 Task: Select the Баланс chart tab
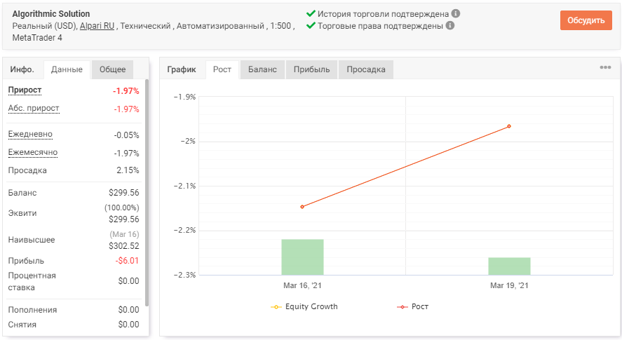262,69
